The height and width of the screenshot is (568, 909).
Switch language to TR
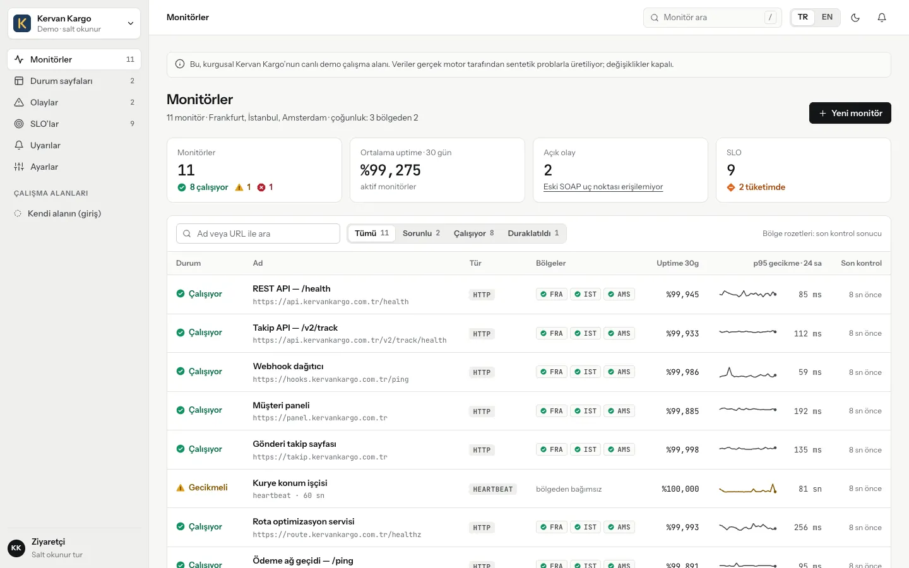[x=803, y=17]
